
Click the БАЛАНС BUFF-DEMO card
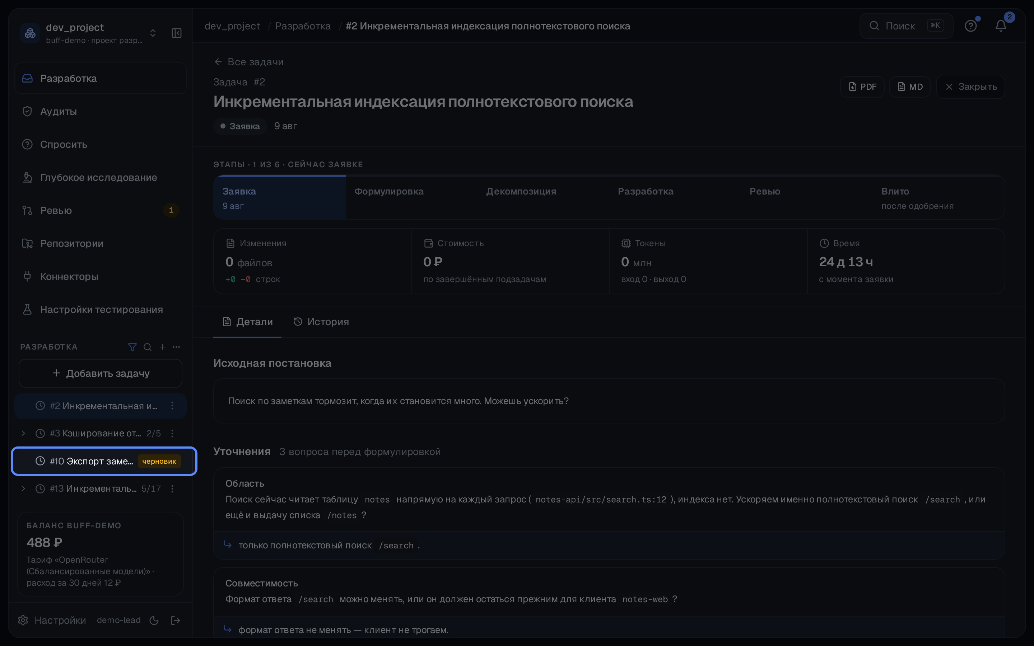click(x=101, y=554)
